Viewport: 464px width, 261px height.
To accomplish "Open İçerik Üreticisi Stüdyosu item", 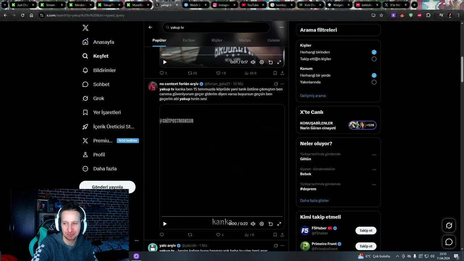I will pyautogui.click(x=108, y=127).
